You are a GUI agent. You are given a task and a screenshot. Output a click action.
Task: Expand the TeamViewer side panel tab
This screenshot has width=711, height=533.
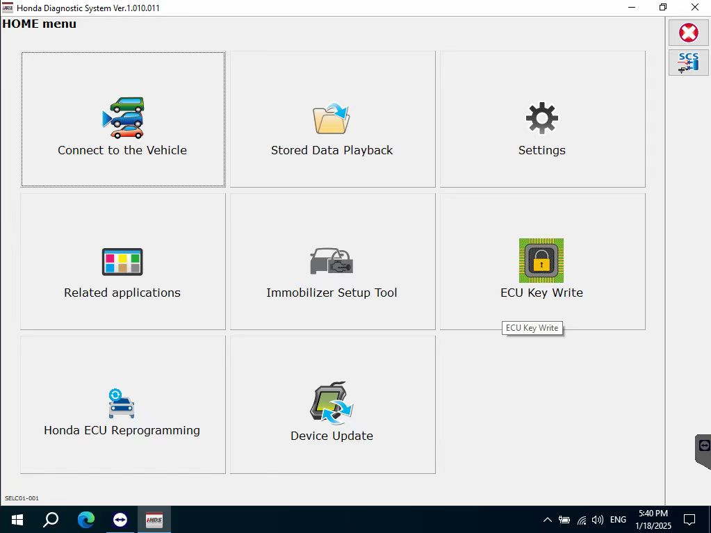[703, 450]
